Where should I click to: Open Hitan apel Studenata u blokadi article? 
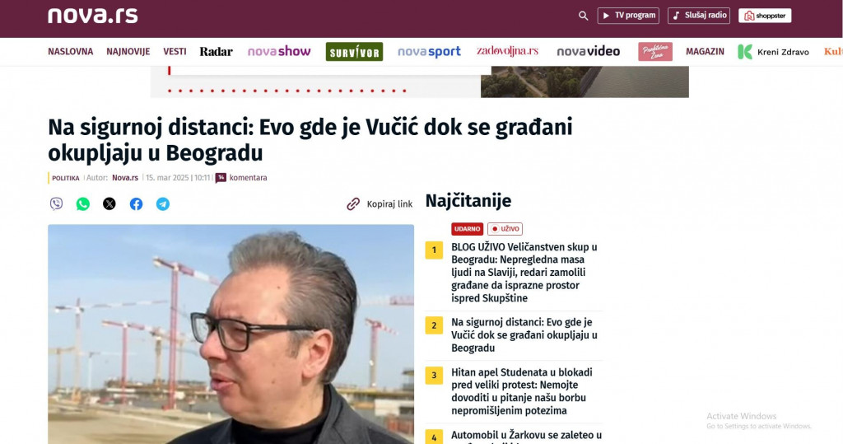point(522,391)
